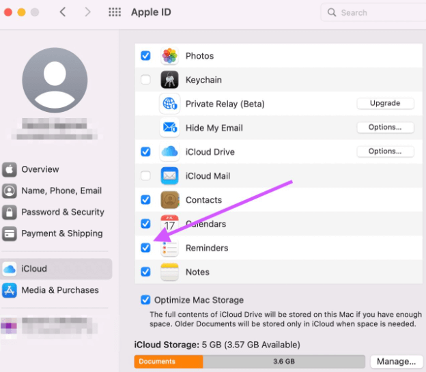Image resolution: width=426 pixels, height=372 pixels.
Task: Select iCloud in the sidebar
Action: pyautogui.click(x=56, y=269)
